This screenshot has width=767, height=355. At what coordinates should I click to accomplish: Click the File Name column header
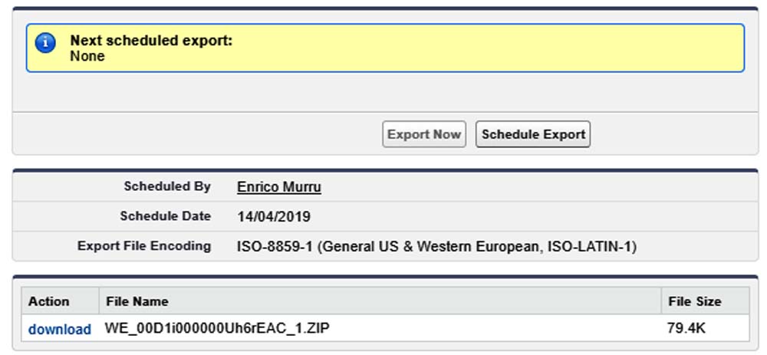[137, 301]
